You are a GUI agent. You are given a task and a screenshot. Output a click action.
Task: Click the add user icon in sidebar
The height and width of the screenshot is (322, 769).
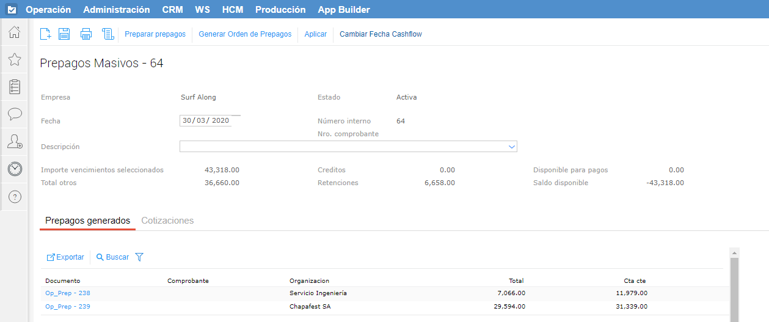[15, 142]
